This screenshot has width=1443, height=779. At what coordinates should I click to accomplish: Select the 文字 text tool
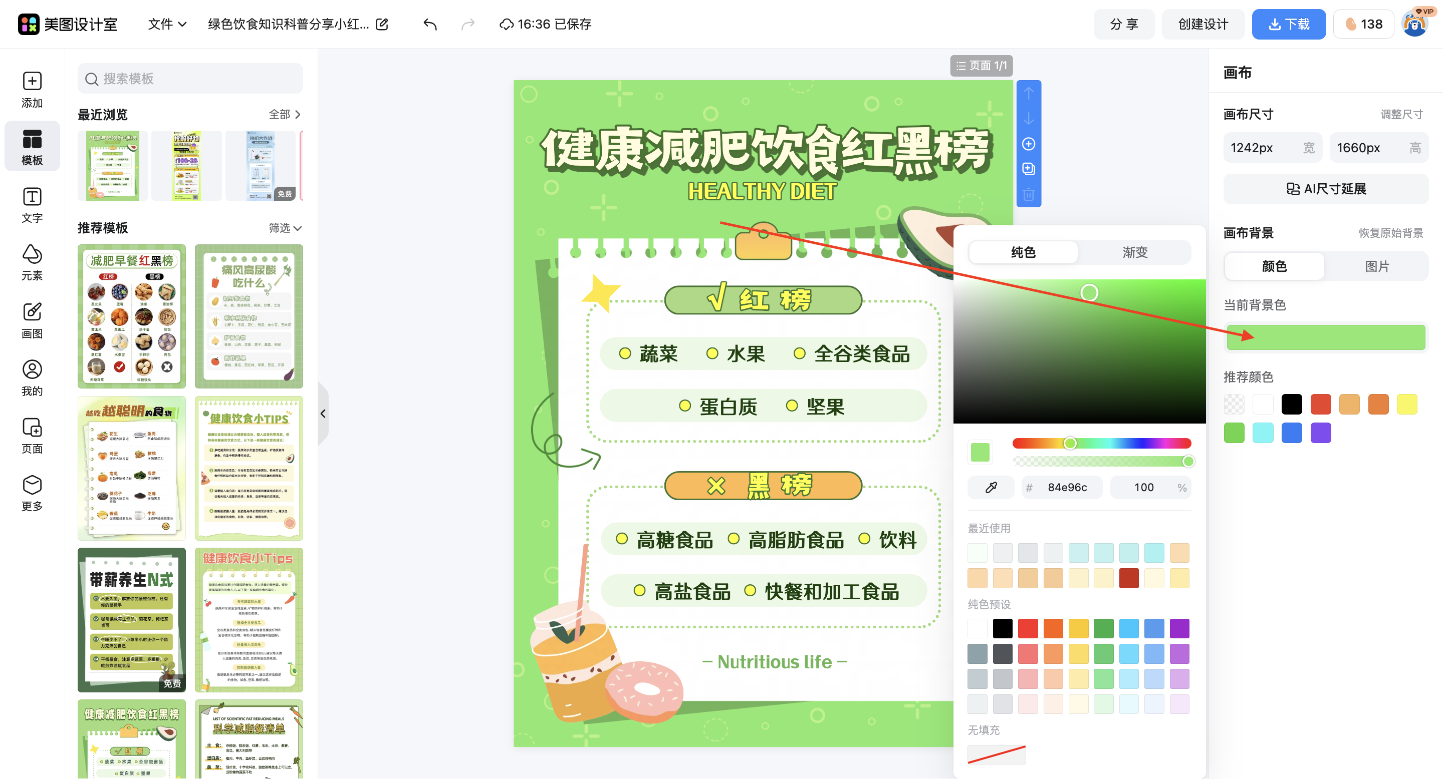[x=32, y=204]
